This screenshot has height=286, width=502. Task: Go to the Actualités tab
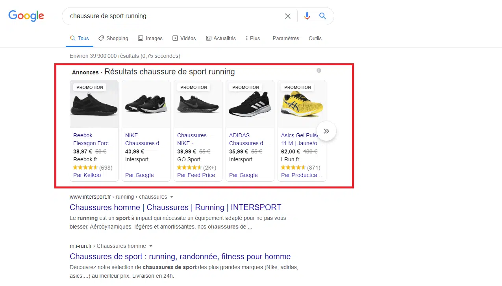[220, 38]
